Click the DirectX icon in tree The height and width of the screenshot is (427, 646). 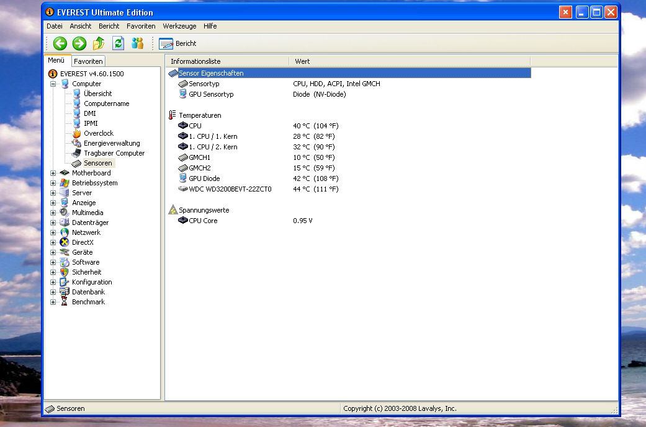[x=65, y=242]
